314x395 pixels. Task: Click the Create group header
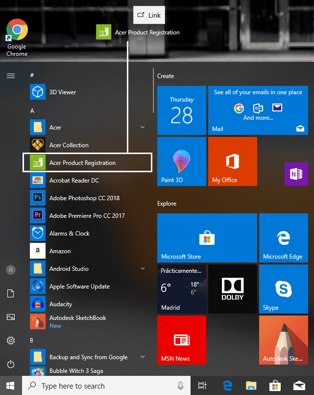click(166, 76)
